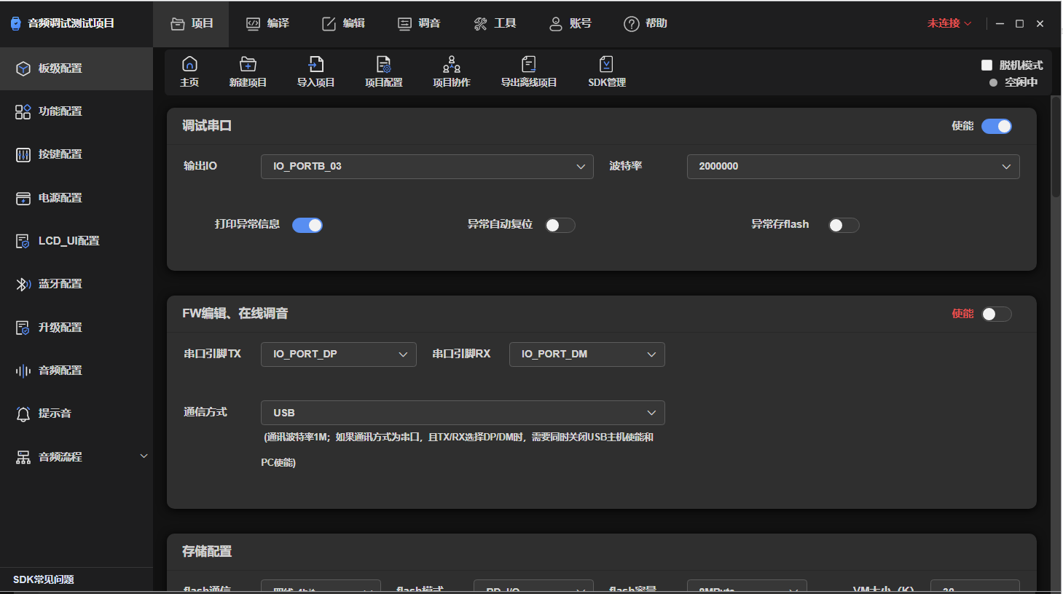Select 板级配置 in the sidebar
Screen dimensions: 1063x594
(x=77, y=68)
